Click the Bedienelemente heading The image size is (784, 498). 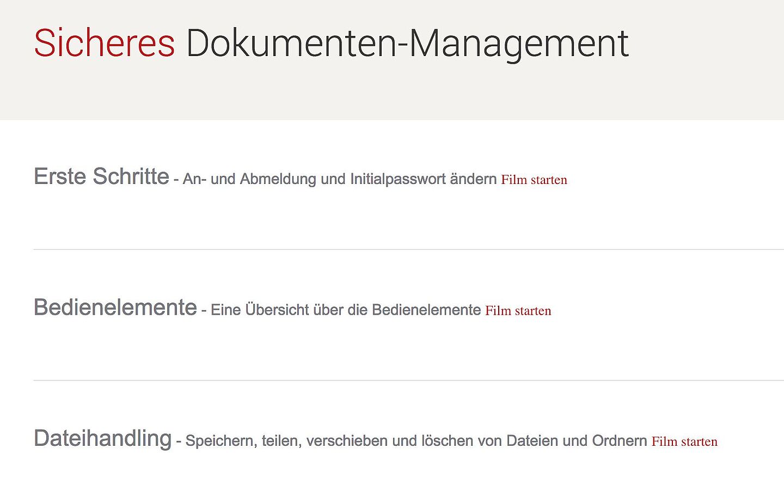click(115, 308)
